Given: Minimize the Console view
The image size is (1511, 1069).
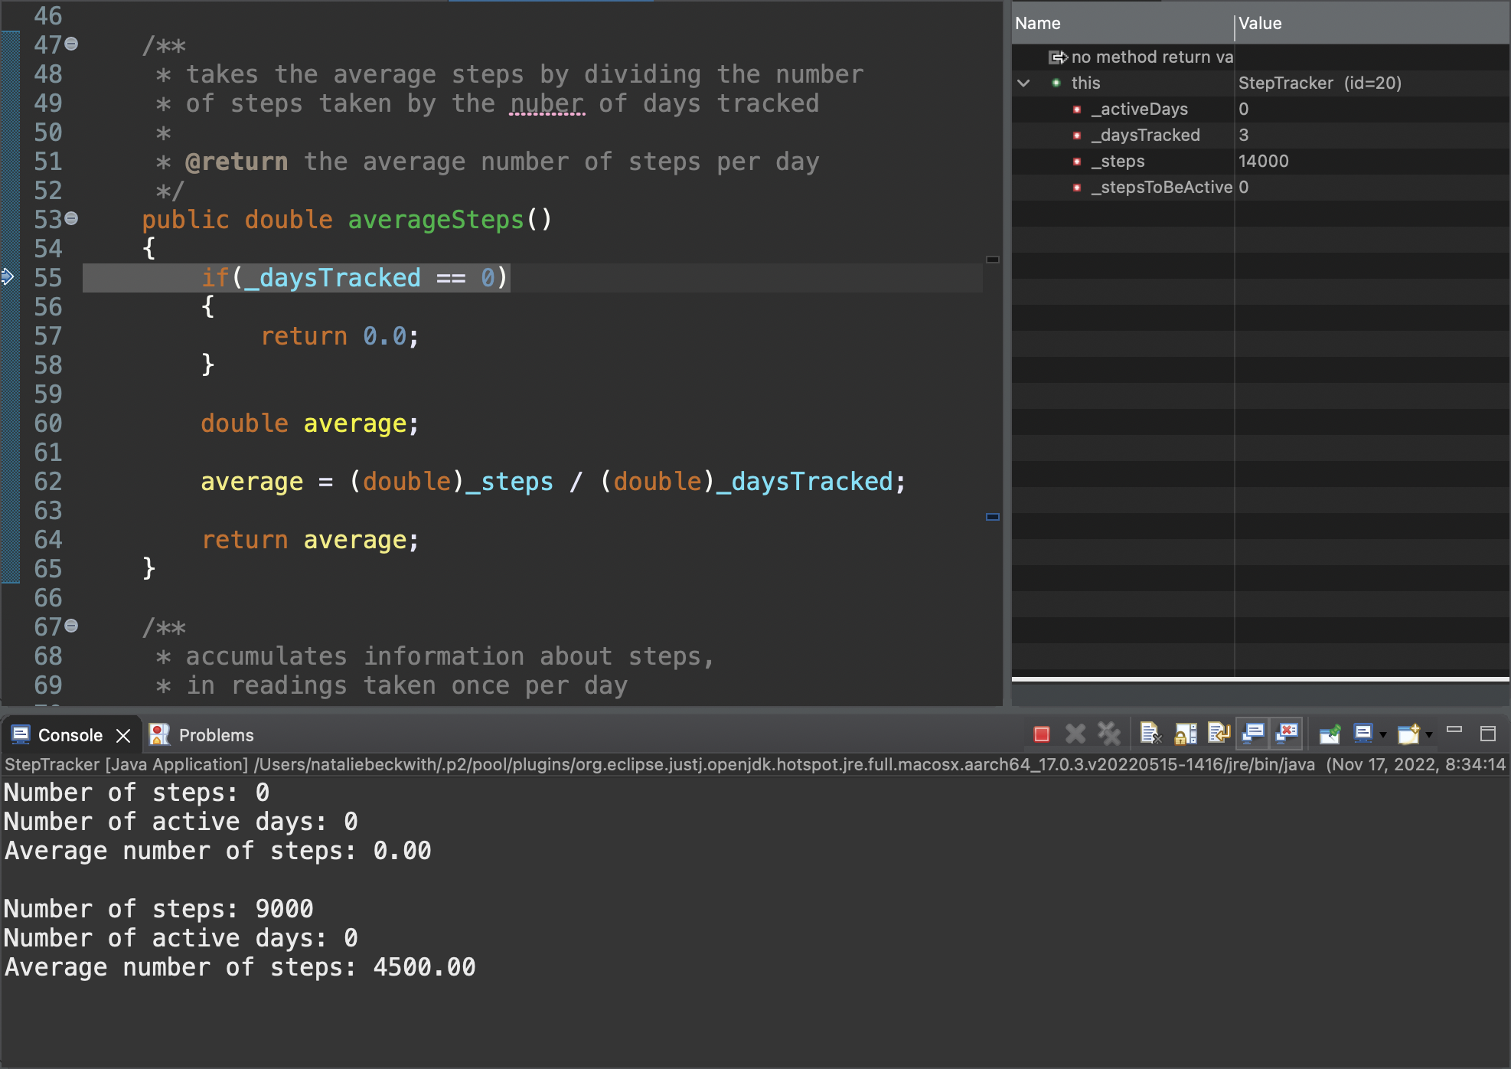Looking at the screenshot, I should pyautogui.click(x=1454, y=731).
